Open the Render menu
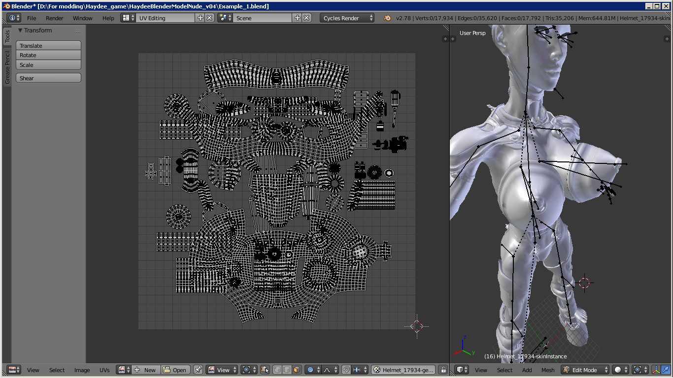 click(x=54, y=18)
